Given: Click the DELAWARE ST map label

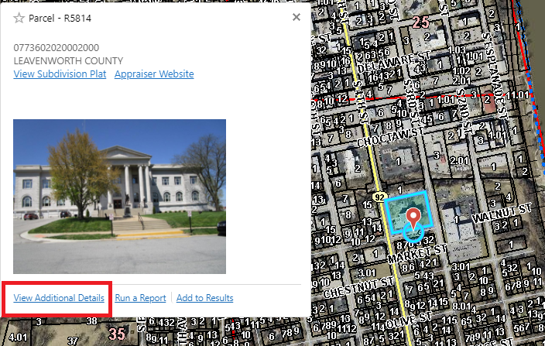Looking at the screenshot, I should [394, 63].
